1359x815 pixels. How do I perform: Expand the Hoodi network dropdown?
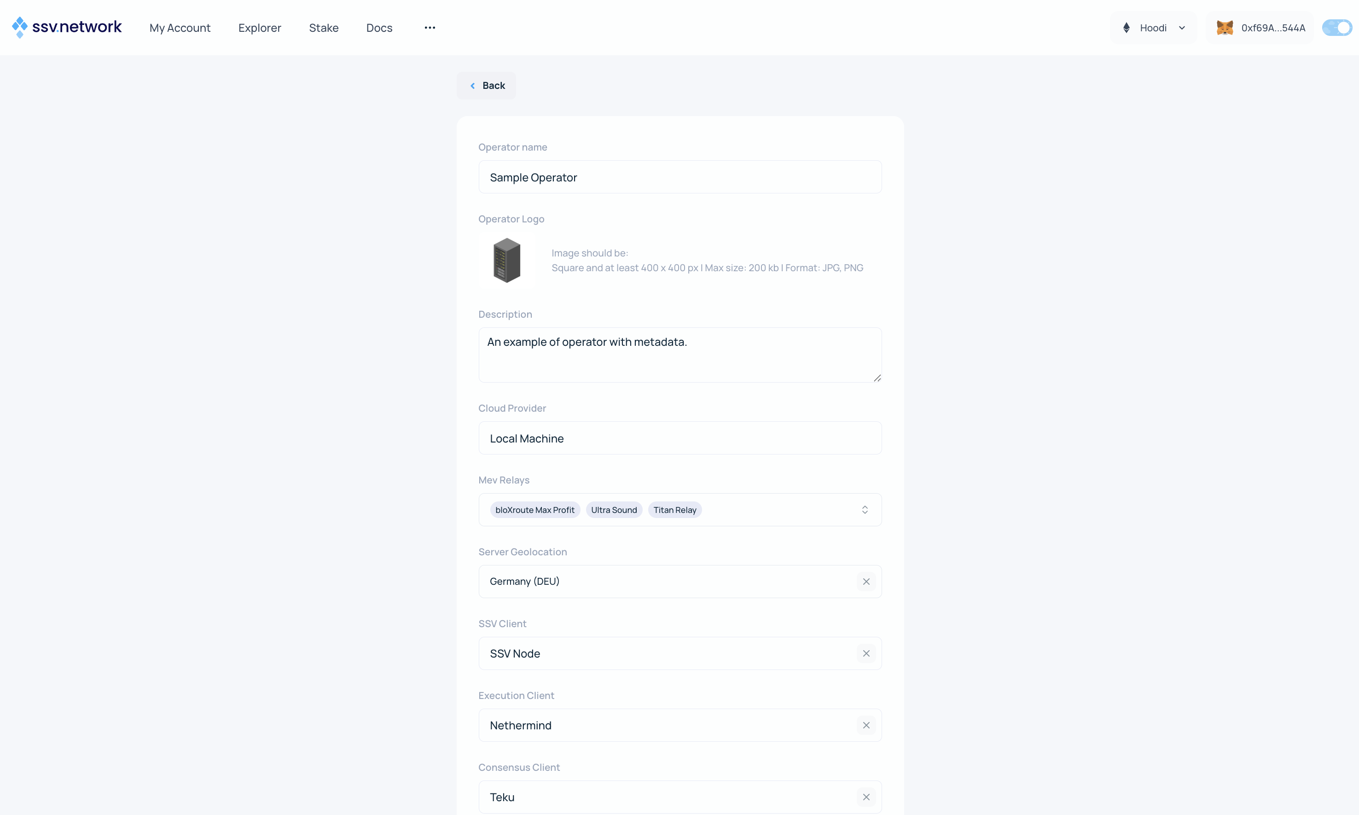pyautogui.click(x=1182, y=28)
